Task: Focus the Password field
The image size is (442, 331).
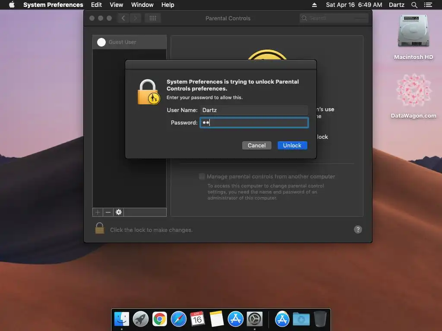Action: click(254, 122)
